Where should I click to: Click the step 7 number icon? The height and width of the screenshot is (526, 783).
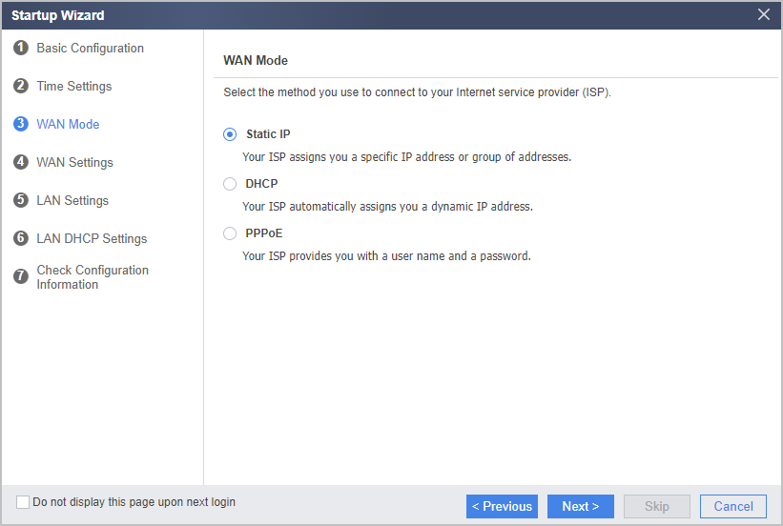tap(20, 276)
